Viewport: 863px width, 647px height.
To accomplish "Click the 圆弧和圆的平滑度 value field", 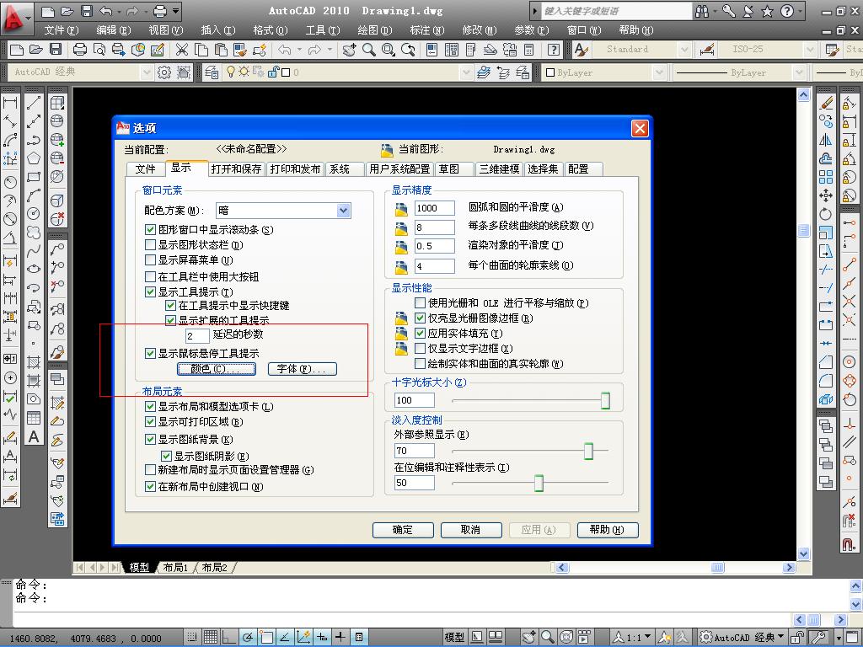I will [435, 208].
